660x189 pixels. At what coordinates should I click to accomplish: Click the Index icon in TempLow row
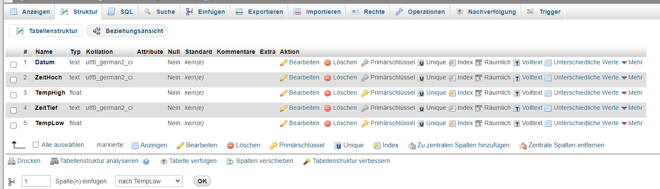coord(452,123)
